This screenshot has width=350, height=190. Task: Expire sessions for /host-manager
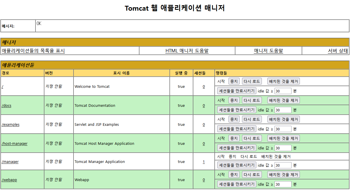tap(237, 148)
